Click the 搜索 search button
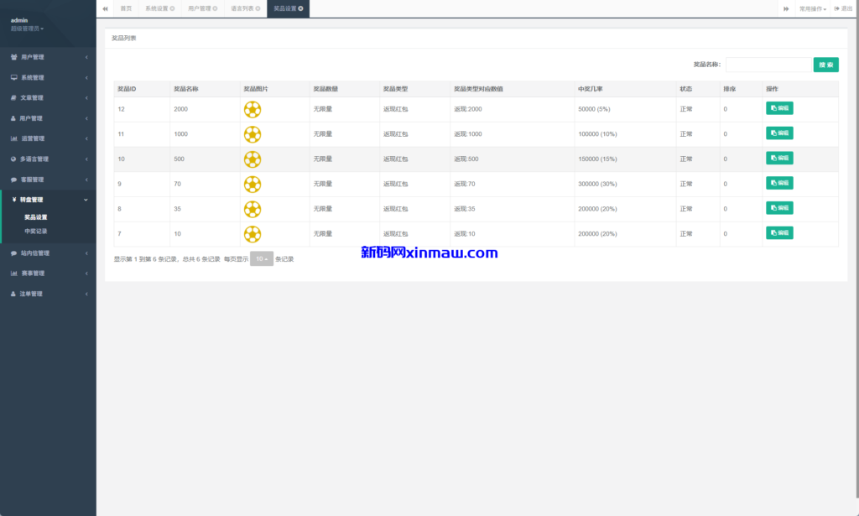This screenshot has height=516, width=859. [x=825, y=65]
